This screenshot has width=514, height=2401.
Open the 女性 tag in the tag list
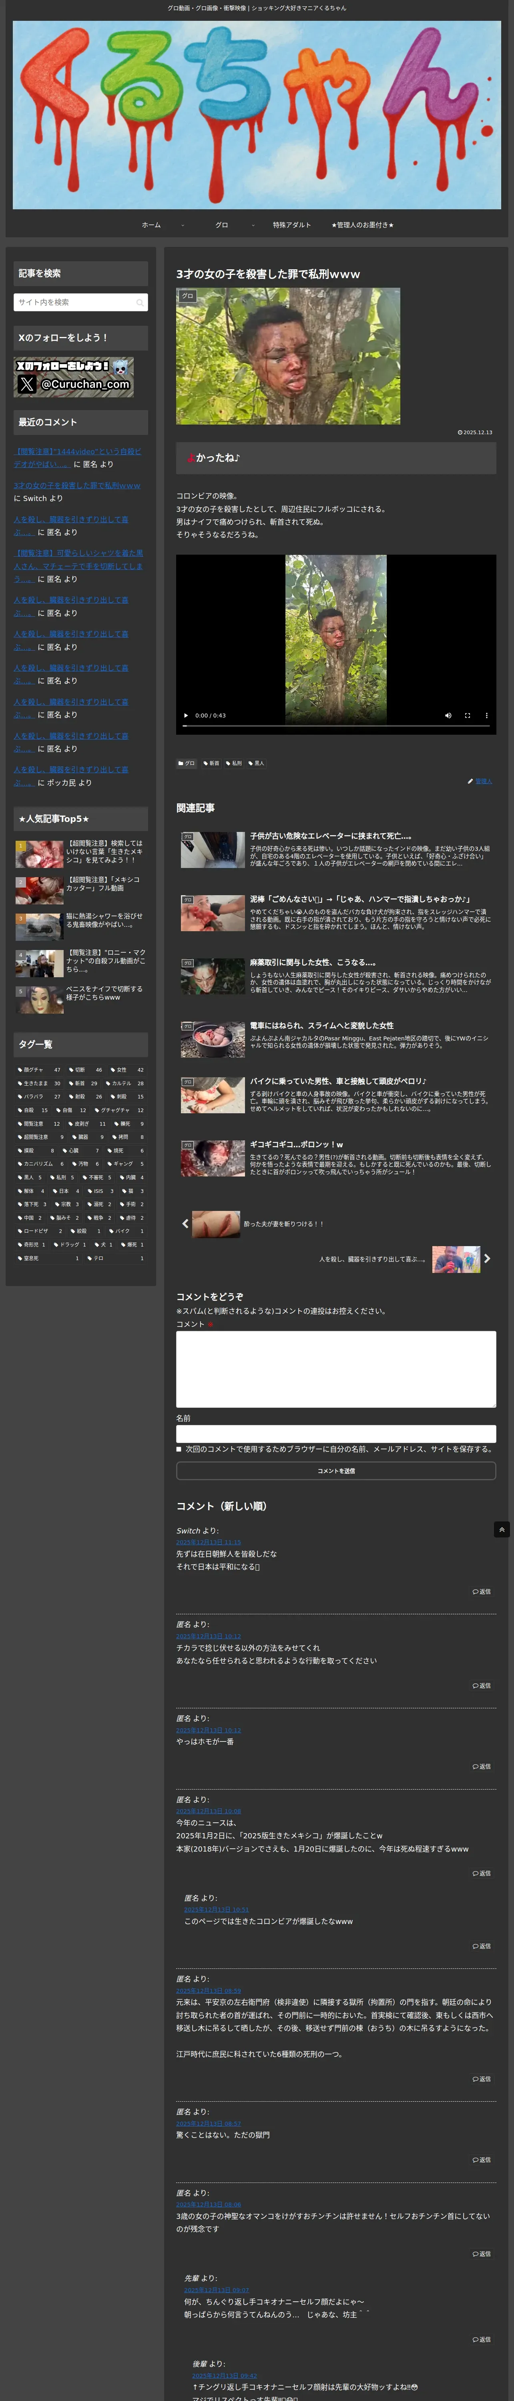pyautogui.click(x=127, y=1070)
